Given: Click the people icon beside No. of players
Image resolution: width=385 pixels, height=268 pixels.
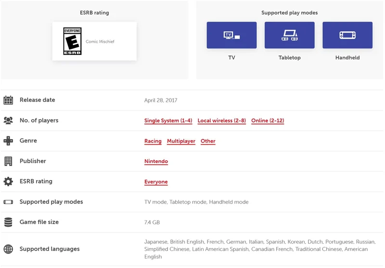Looking at the screenshot, I should click(x=8, y=120).
